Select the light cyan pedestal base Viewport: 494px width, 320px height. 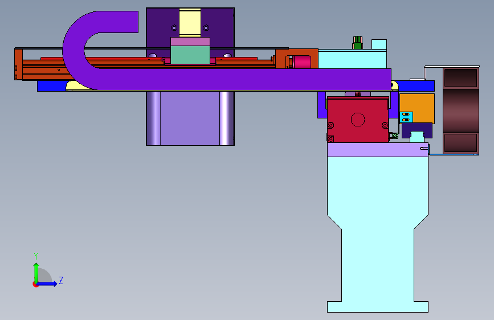coord(377,235)
